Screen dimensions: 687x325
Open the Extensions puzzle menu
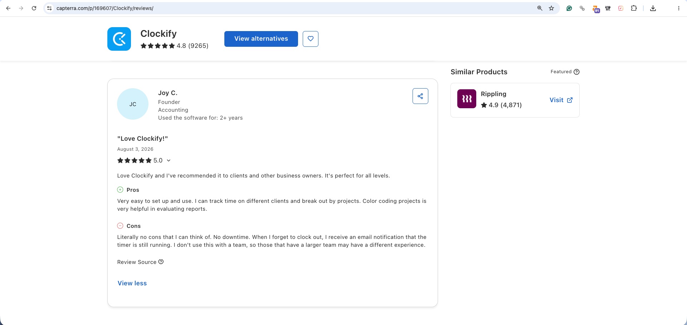[x=634, y=8]
